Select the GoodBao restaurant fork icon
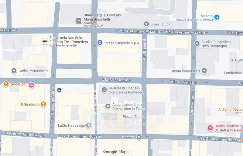The height and width of the screenshot is (156, 243). click(x=6, y=84)
